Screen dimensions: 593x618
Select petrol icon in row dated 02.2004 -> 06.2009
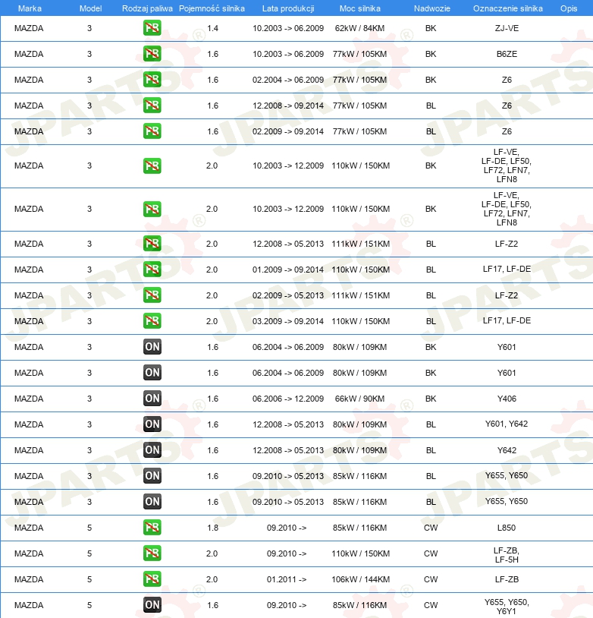pyautogui.click(x=152, y=80)
